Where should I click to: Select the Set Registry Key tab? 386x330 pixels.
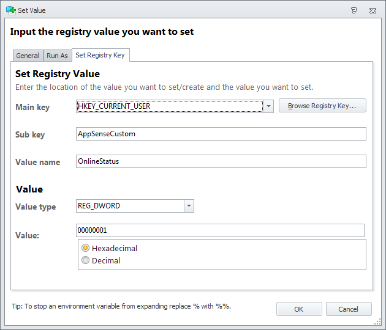pyautogui.click(x=100, y=55)
